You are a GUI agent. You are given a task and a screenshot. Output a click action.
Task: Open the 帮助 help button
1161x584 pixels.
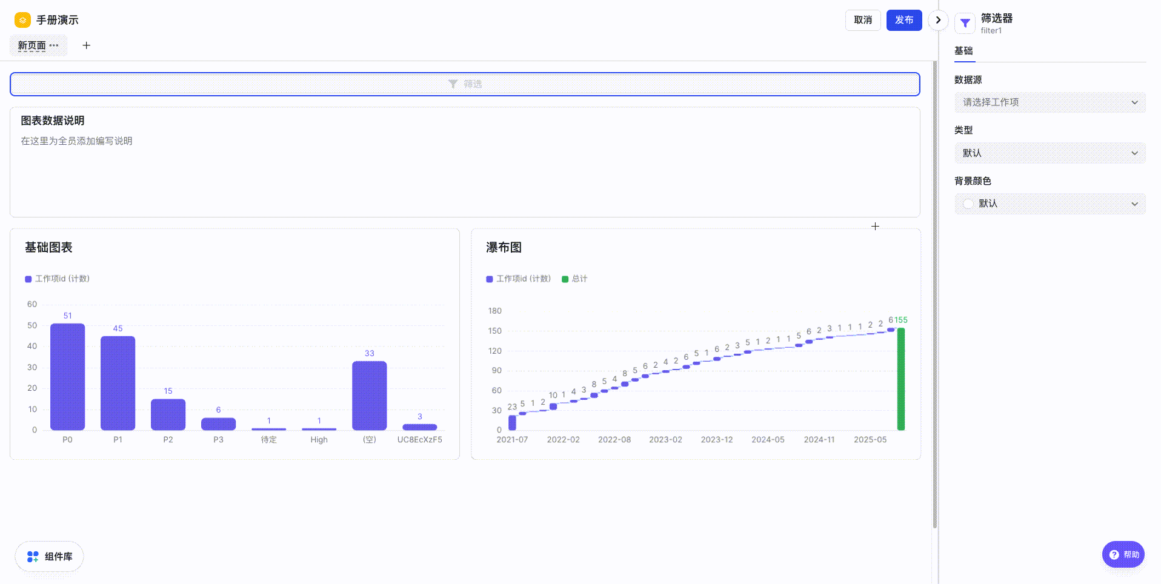(x=1123, y=554)
